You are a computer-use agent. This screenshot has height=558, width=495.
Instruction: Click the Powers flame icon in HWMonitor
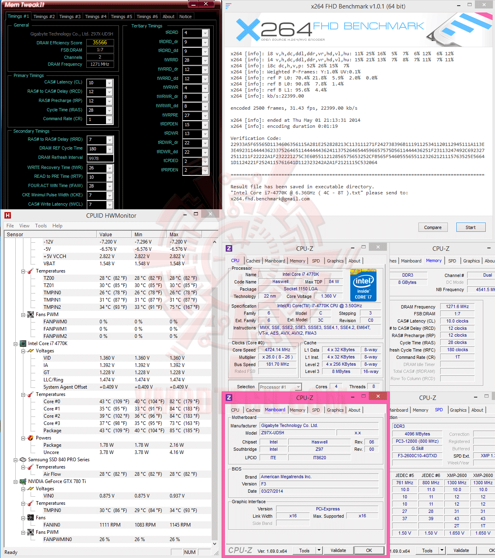pos(30,438)
